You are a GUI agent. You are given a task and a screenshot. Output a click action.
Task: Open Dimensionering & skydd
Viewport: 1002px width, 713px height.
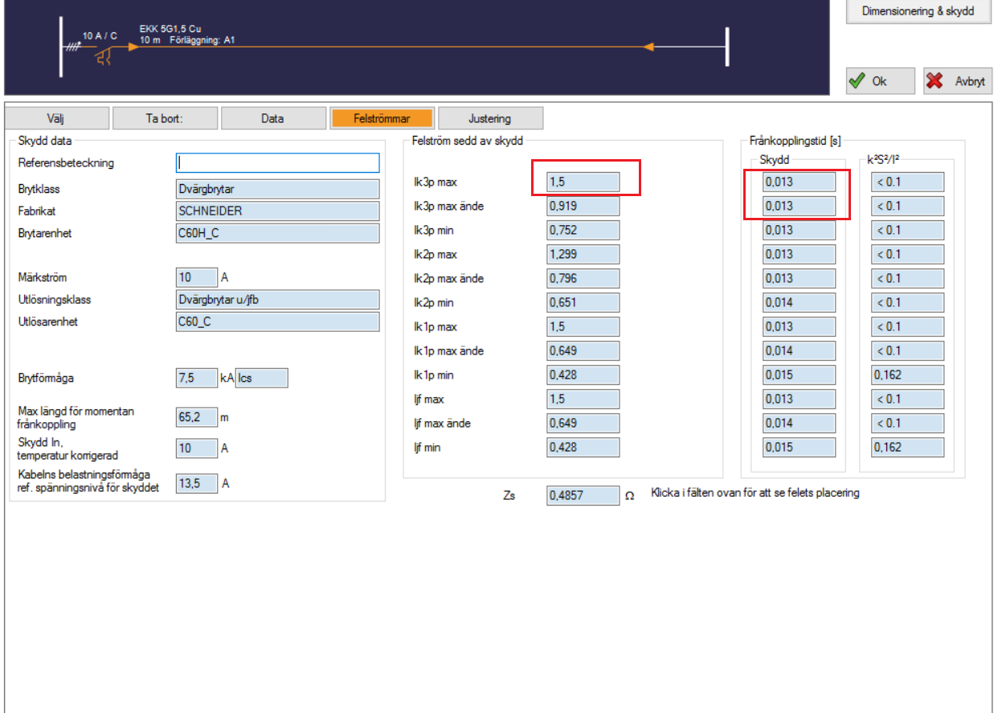click(918, 12)
